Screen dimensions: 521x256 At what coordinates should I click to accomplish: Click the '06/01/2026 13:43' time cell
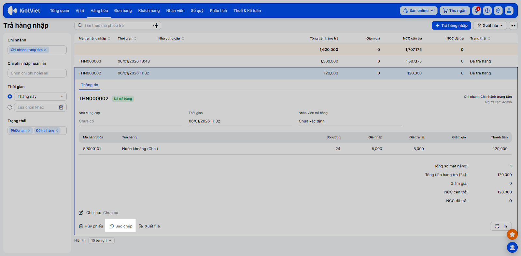134,61
